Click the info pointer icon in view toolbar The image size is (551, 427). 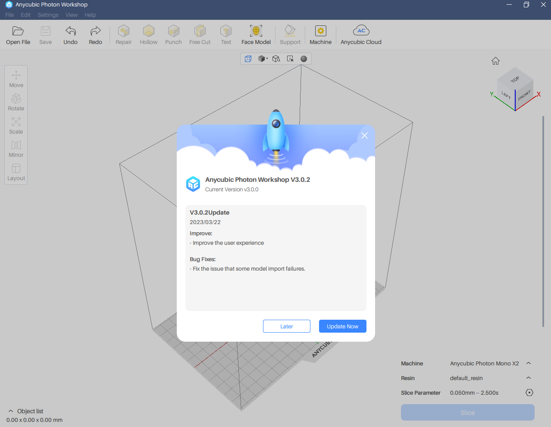[290, 59]
